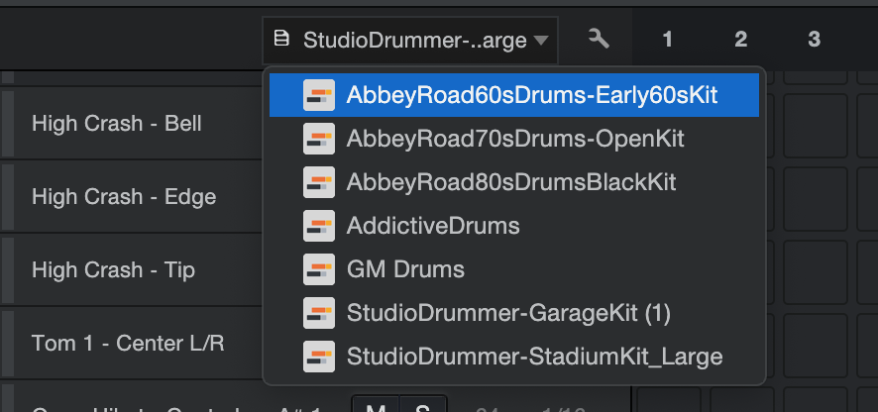878x412 pixels.
Task: Click the StudioDrummer-StadiumKit_Large preset icon
Action: pyautogui.click(x=319, y=358)
